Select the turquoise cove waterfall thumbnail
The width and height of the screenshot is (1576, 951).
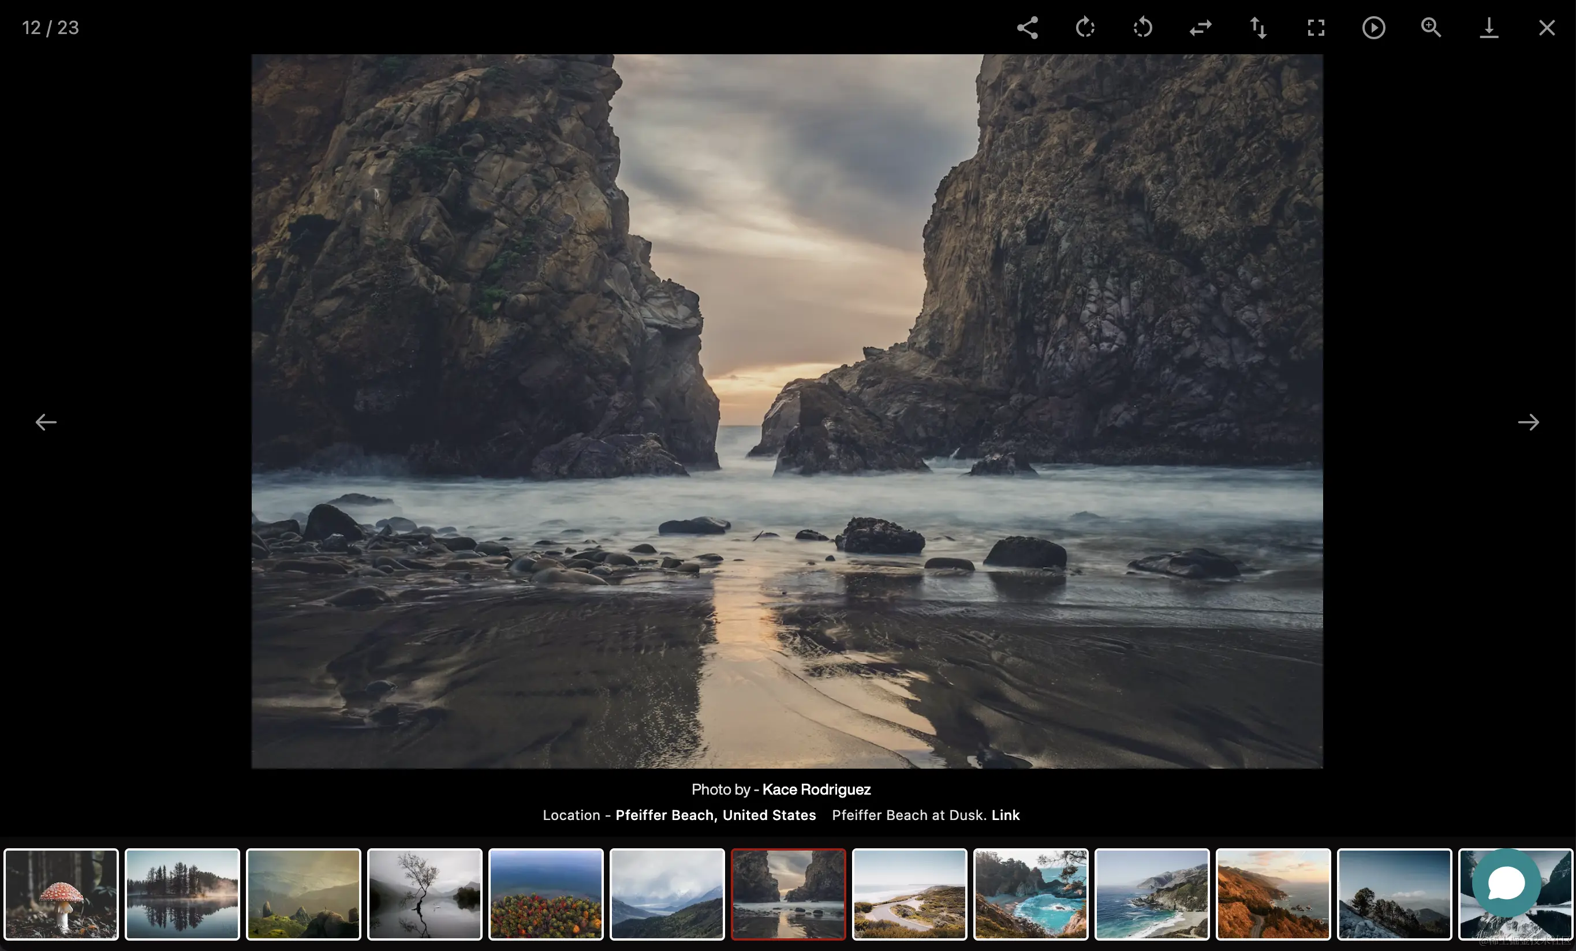[x=1030, y=894]
